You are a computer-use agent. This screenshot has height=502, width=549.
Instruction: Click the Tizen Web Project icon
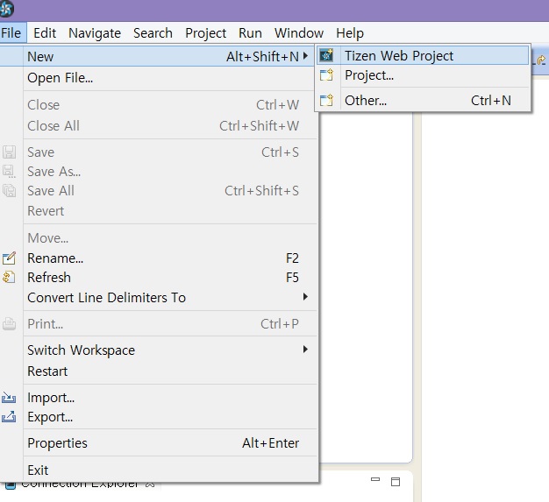[x=326, y=55]
